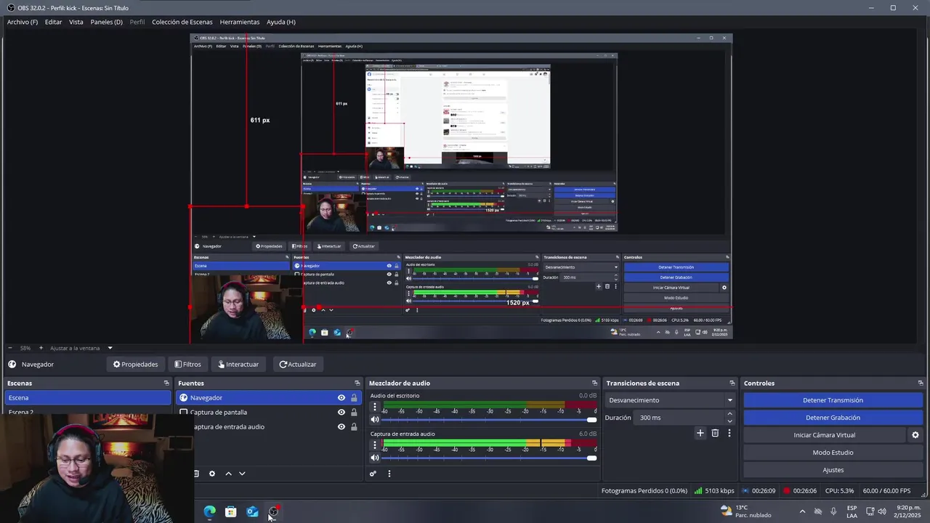Click the Actualizar button

pyautogui.click(x=298, y=364)
